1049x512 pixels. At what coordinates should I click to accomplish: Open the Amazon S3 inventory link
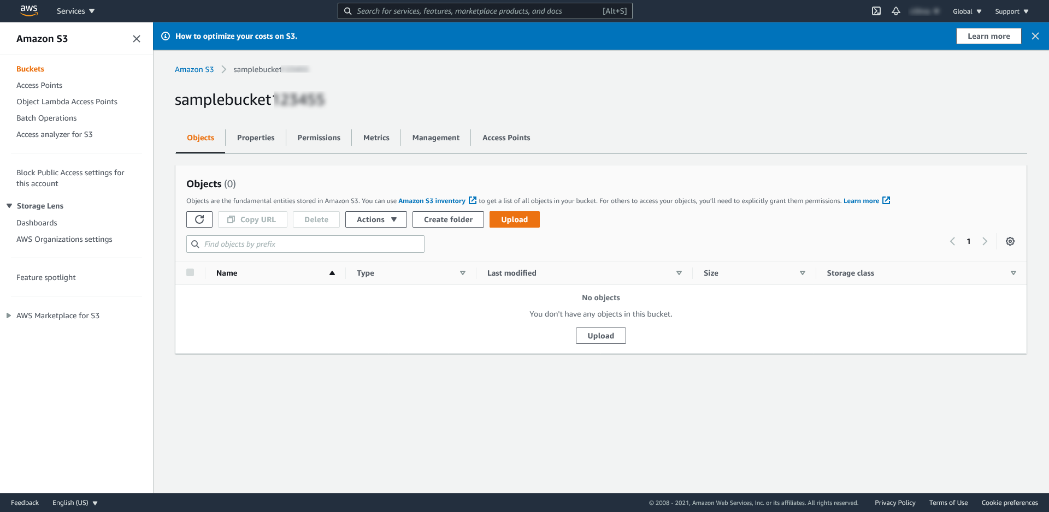coord(432,201)
